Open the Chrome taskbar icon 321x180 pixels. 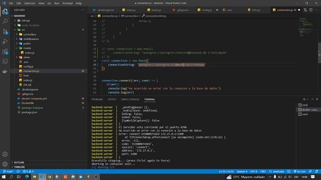coord(50,176)
